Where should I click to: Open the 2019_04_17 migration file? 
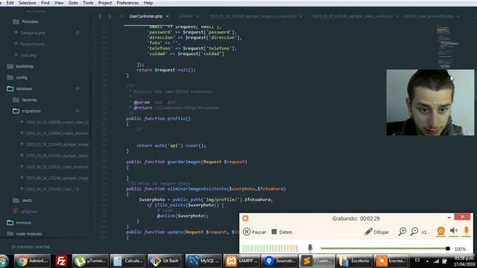(x=51, y=189)
